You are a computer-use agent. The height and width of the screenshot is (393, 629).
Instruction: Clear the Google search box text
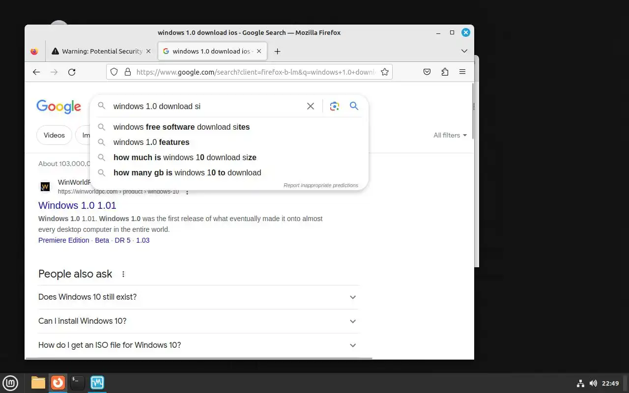[x=311, y=106]
